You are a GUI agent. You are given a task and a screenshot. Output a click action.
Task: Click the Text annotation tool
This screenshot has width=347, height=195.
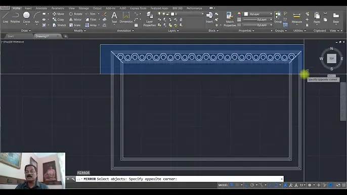click(114, 18)
